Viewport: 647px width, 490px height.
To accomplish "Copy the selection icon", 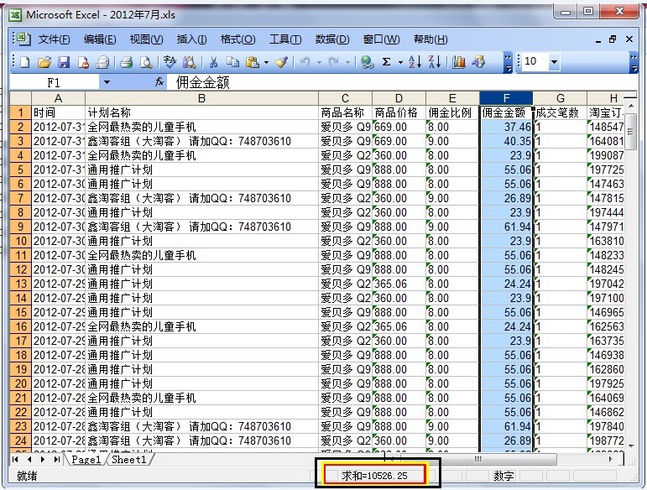I will coord(232,62).
